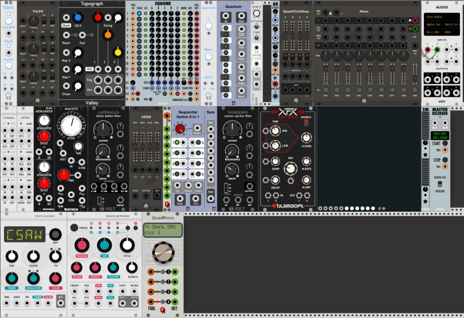This screenshot has height=318, width=464.
Task: Click the GATE input jack on ADSR
Action: [135, 196]
